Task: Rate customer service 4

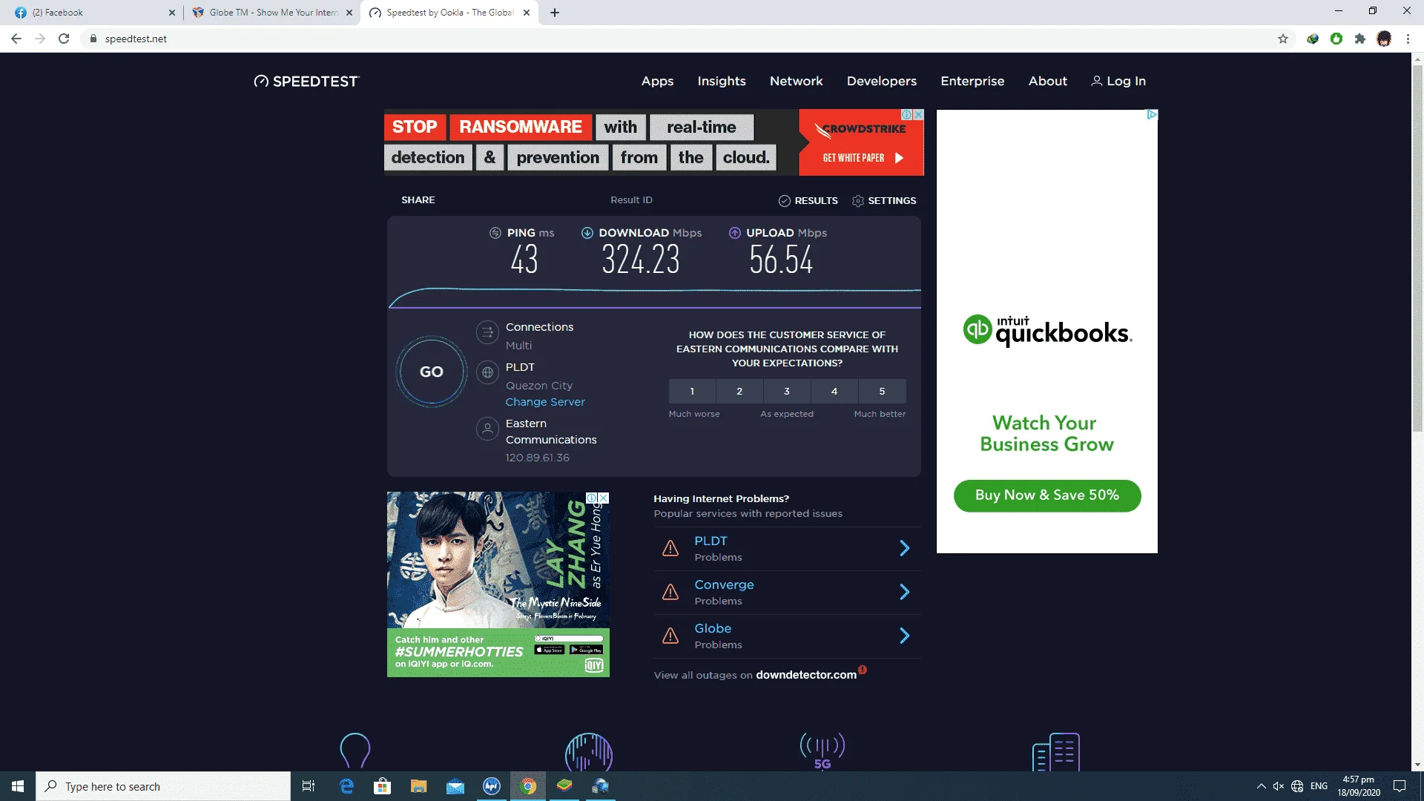Action: [x=834, y=392]
